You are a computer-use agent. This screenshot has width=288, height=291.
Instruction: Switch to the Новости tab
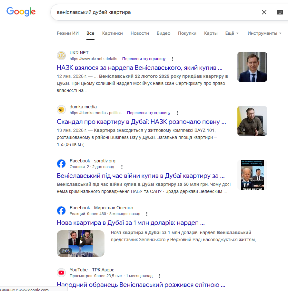(x=140, y=33)
